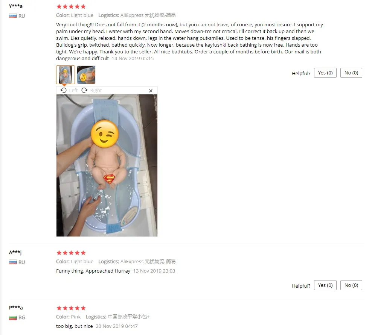The height and width of the screenshot is (335, 372).
Task: Click the five-star rating on Y***a's review
Action: pyautogui.click(x=71, y=6)
